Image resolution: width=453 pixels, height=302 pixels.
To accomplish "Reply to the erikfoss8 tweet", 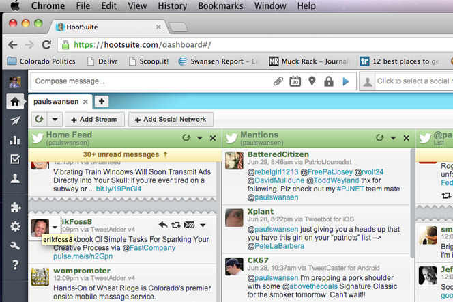I will click(x=163, y=225).
